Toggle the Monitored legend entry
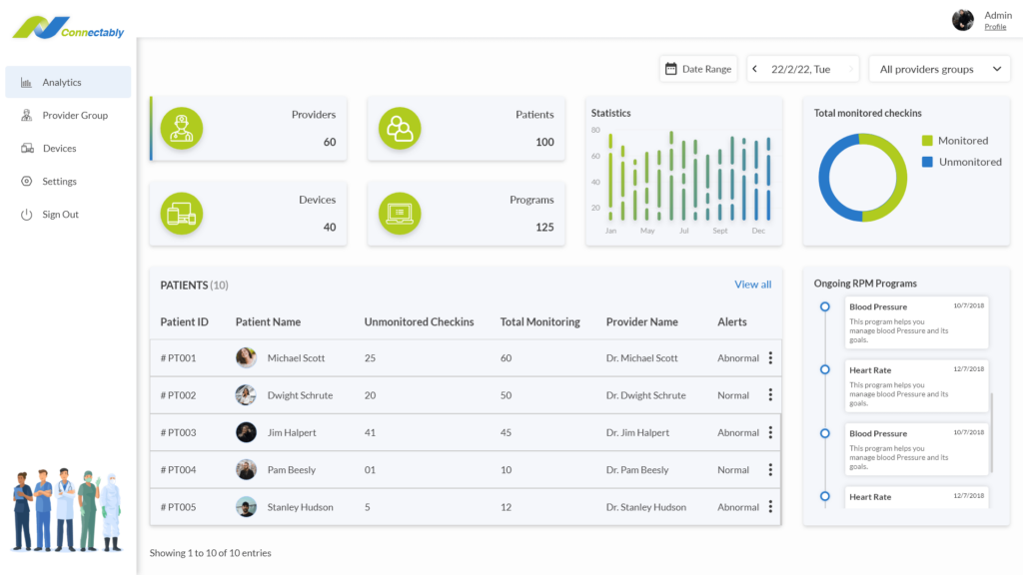This screenshot has height=575, width=1023. [x=956, y=141]
